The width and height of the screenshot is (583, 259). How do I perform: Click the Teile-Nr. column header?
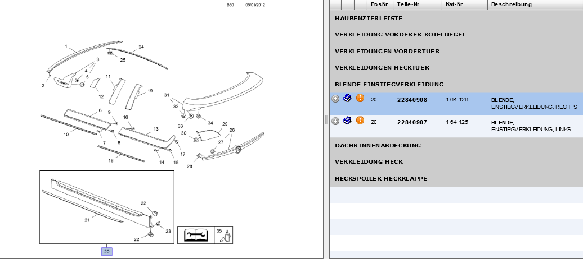(410, 4)
